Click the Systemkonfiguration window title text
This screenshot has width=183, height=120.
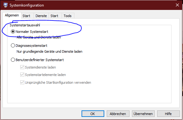(x=27, y=5)
